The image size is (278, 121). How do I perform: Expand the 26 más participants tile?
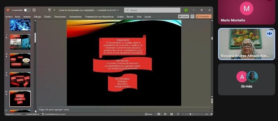(x=246, y=79)
